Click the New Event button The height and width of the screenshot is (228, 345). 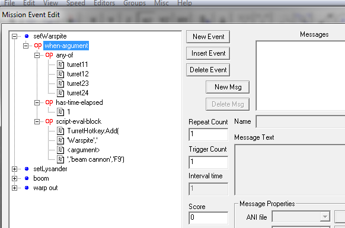point(208,37)
